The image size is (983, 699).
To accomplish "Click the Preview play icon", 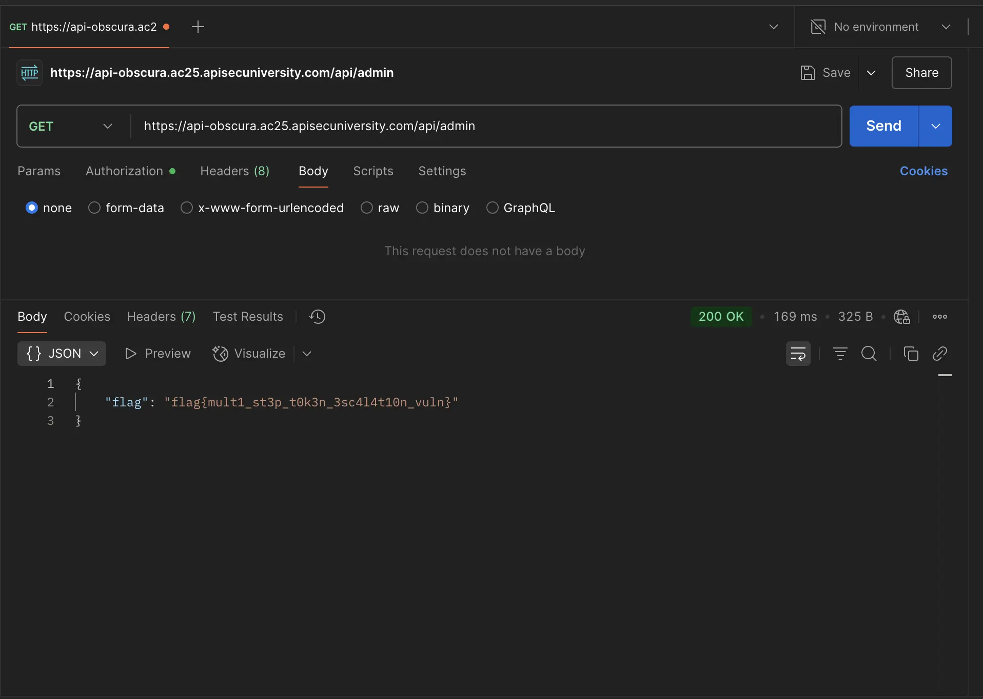I will [130, 354].
